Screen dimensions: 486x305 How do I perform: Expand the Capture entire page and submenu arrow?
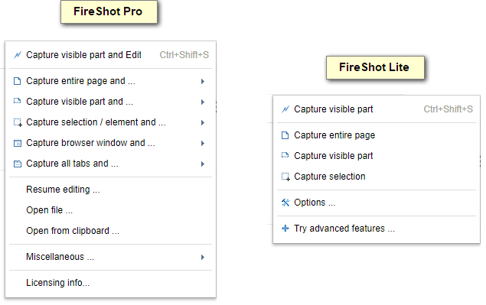click(x=202, y=82)
